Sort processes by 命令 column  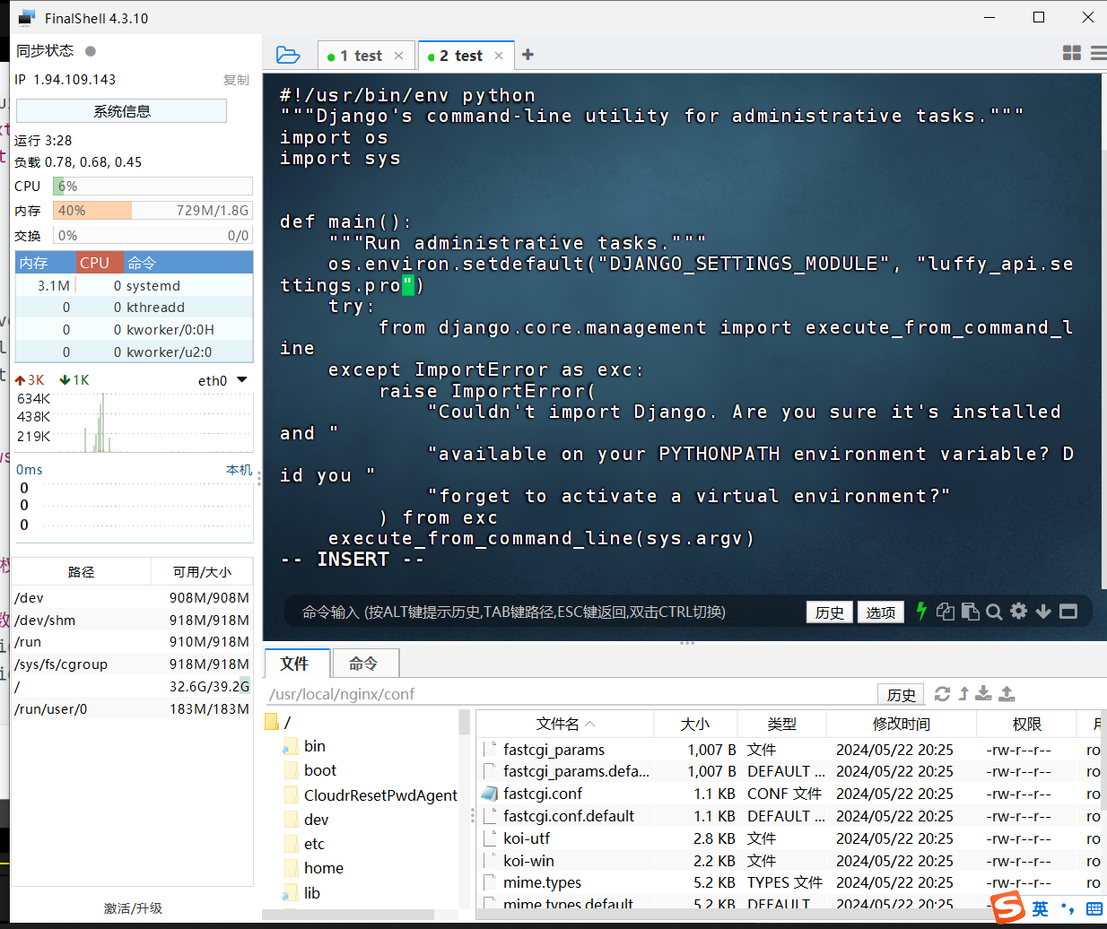187,263
